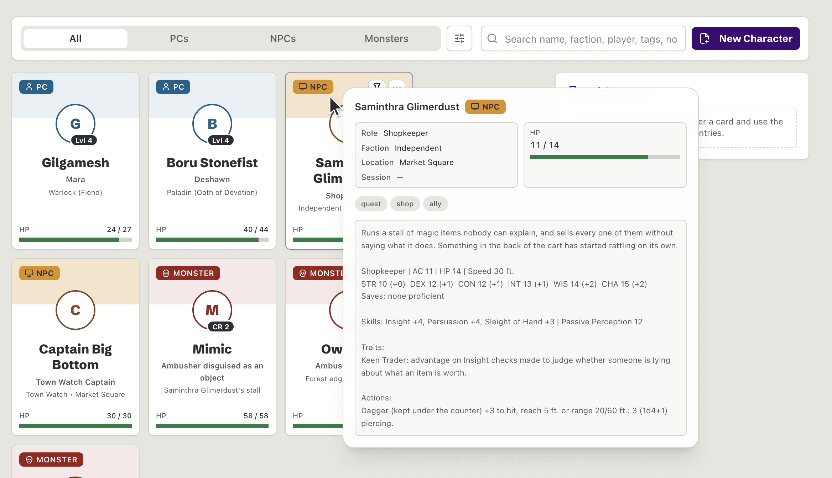Click Gilgamesh's HP bar
The image size is (832, 478).
[76, 240]
